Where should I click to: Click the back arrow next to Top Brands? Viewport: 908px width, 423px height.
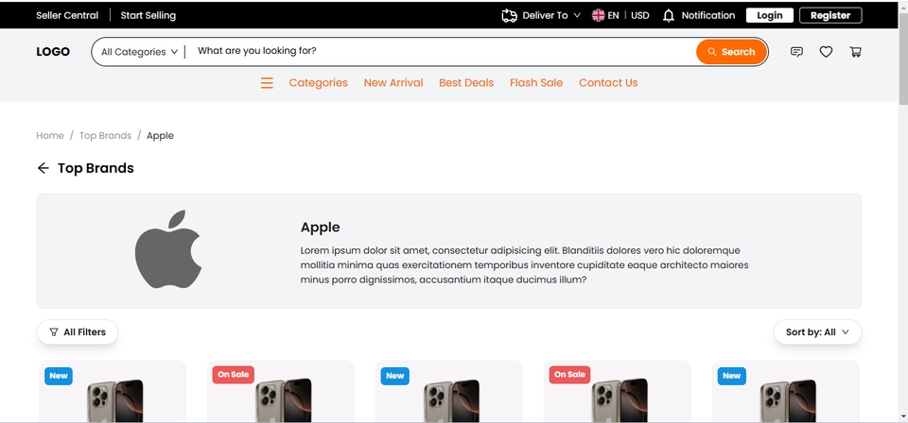point(43,168)
